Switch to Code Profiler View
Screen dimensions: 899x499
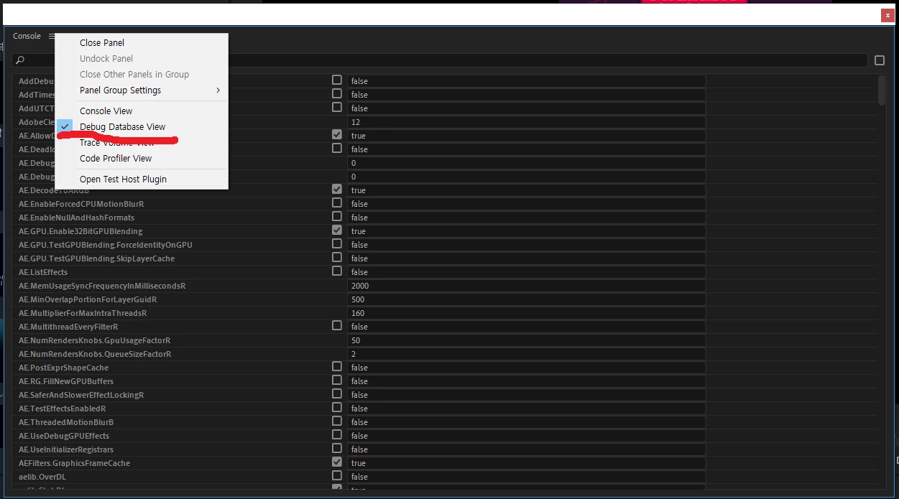pos(116,159)
